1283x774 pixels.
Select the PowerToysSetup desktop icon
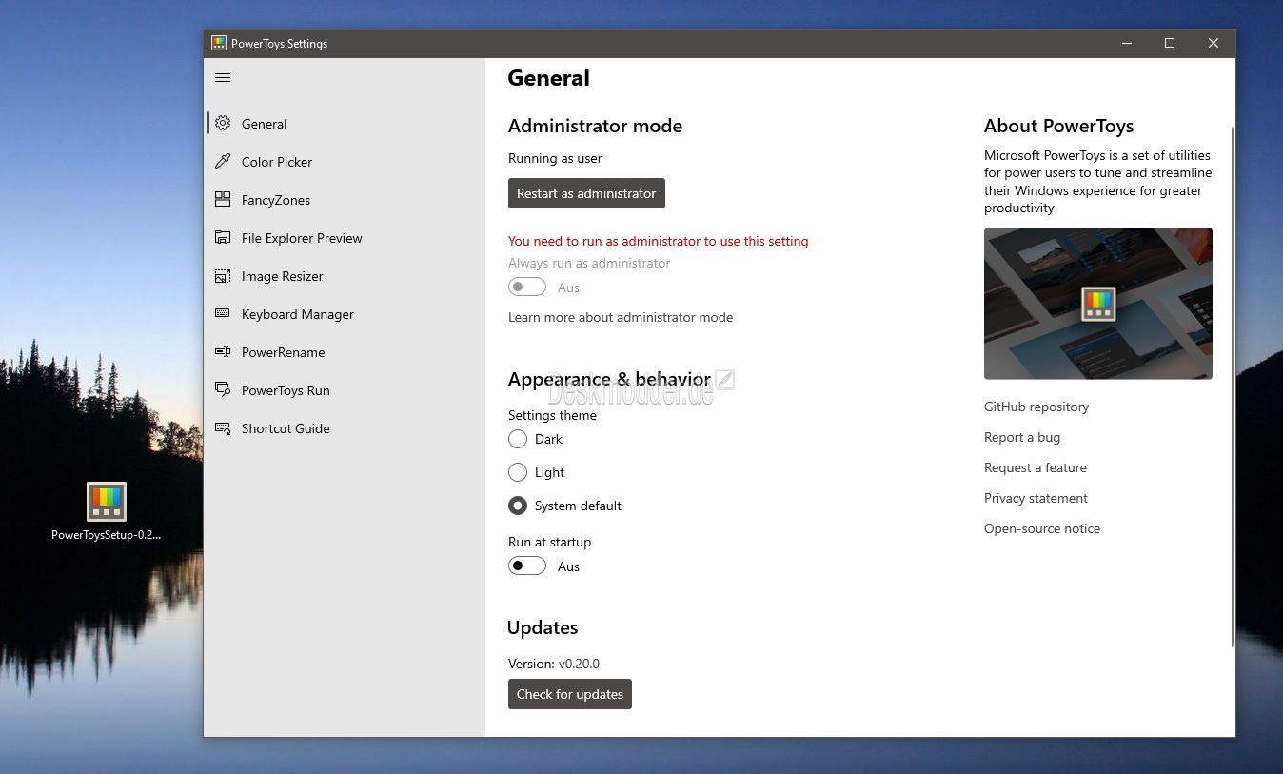coord(107,511)
